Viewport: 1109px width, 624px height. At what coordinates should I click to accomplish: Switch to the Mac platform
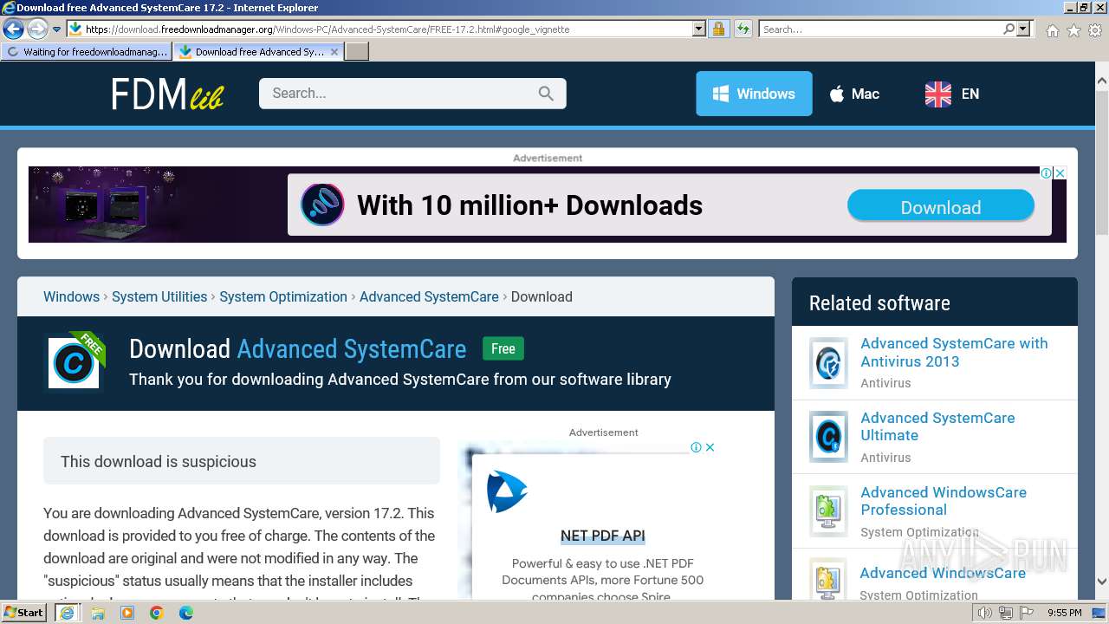[x=854, y=94]
